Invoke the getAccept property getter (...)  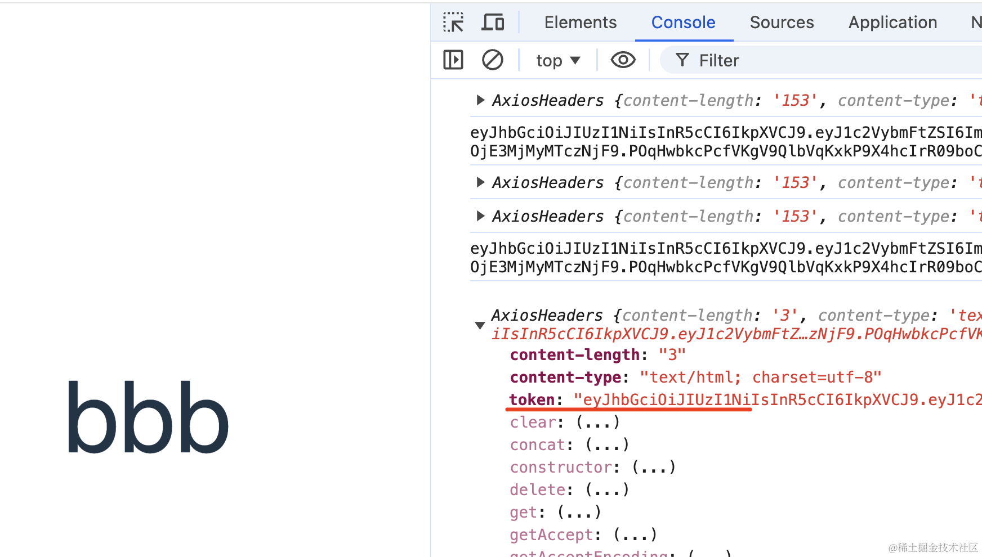[635, 534]
